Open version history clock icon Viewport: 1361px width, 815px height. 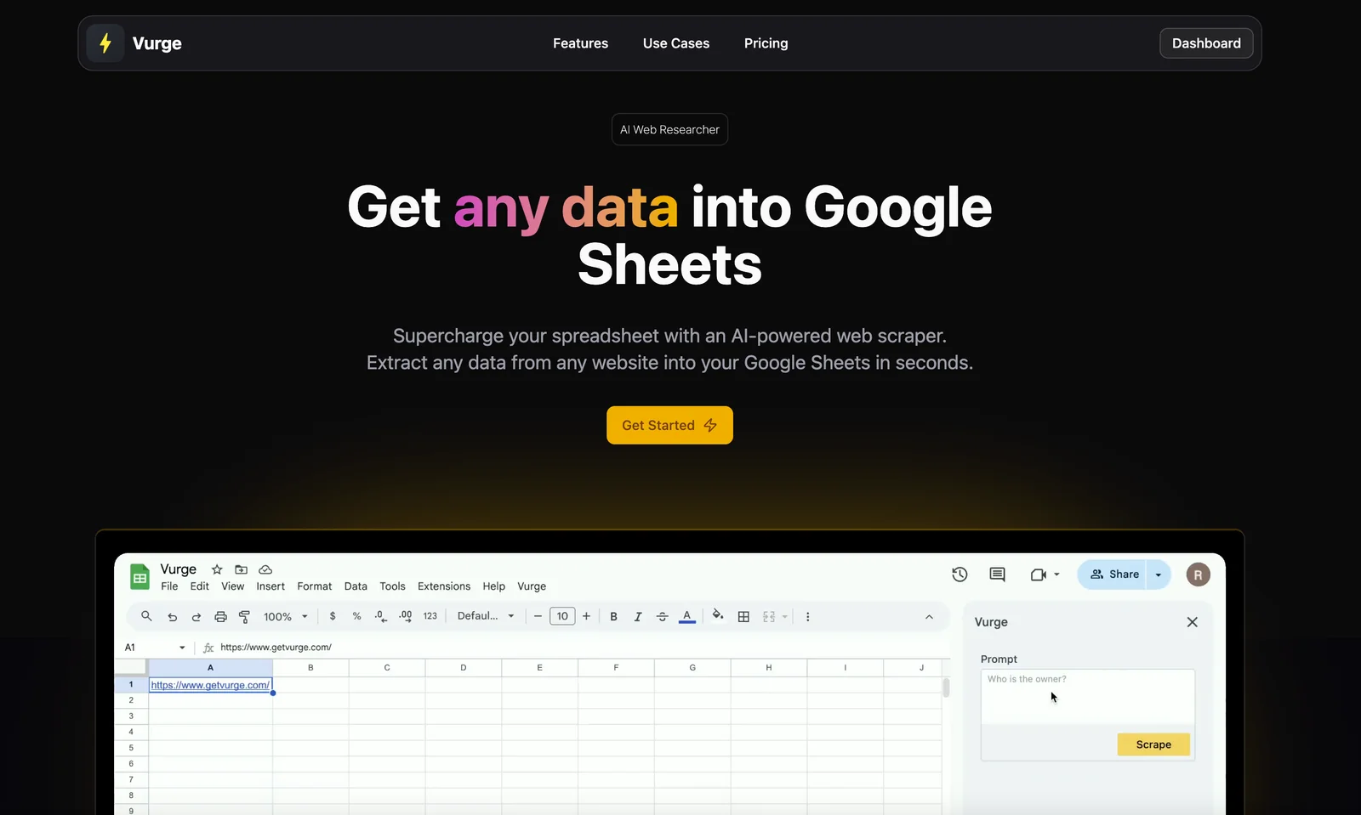(x=960, y=574)
